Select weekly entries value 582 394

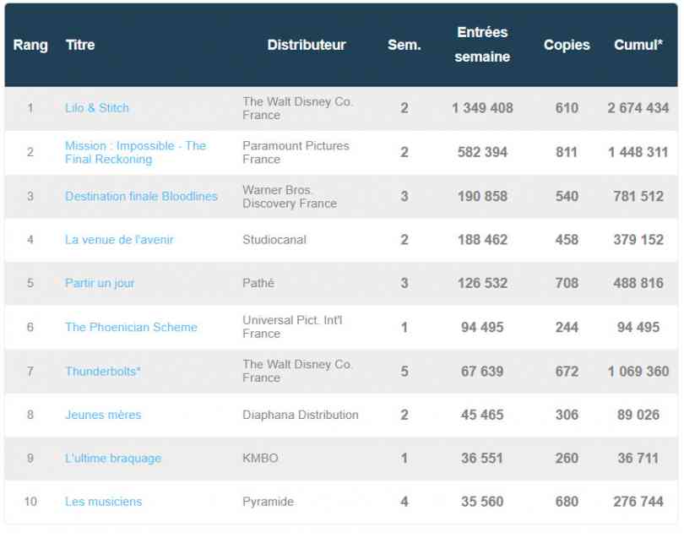(x=482, y=152)
